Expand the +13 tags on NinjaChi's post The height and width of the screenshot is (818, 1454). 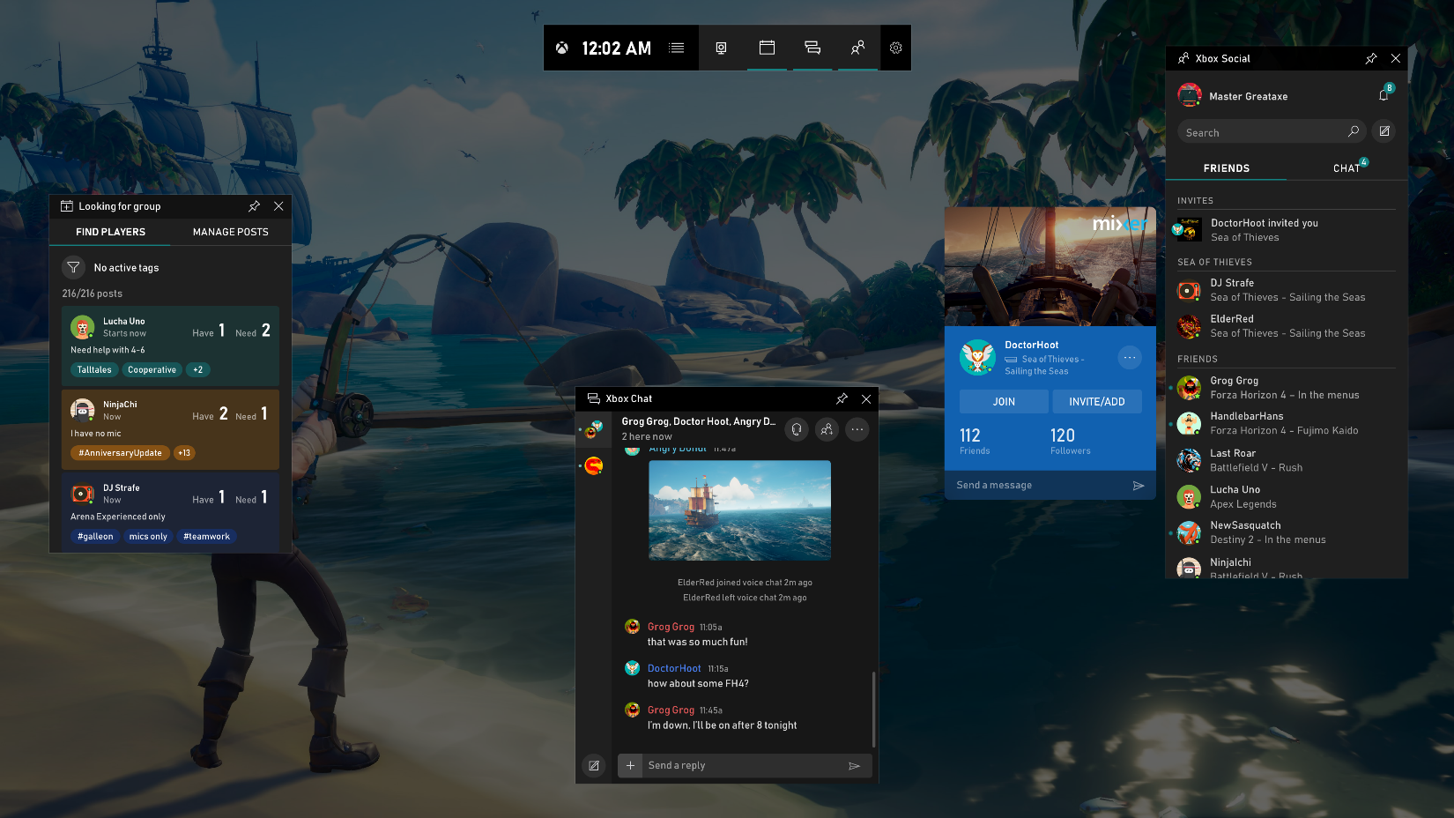[x=183, y=452]
